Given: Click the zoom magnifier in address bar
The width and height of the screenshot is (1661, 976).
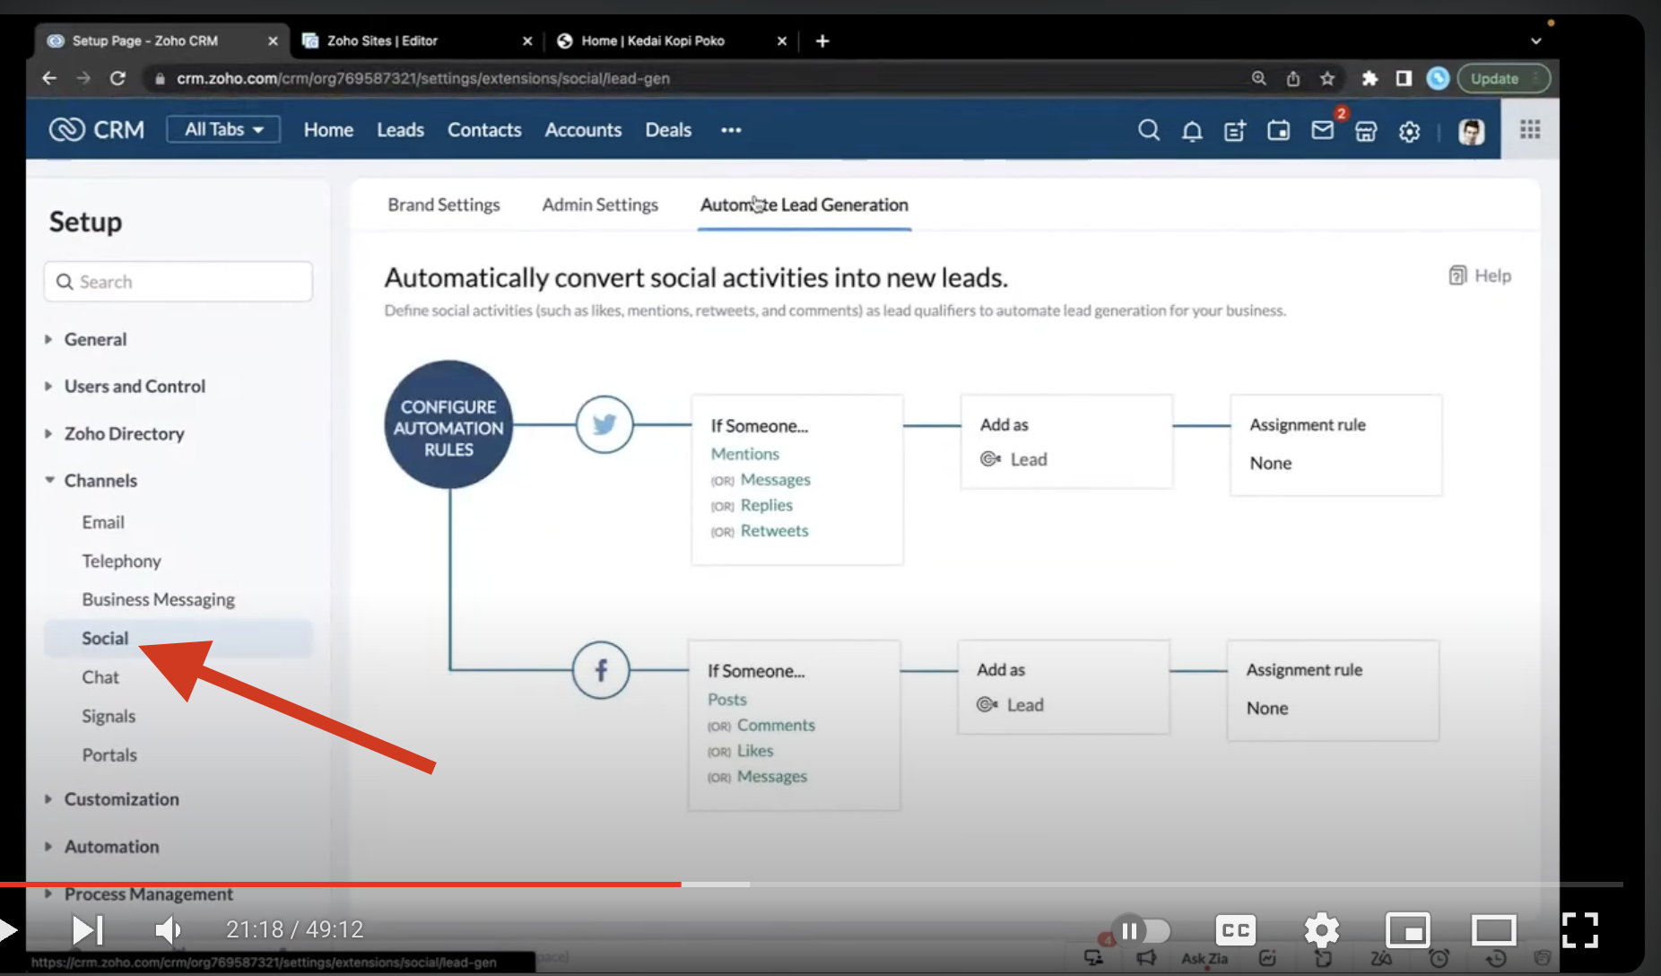Looking at the screenshot, I should tap(1259, 78).
